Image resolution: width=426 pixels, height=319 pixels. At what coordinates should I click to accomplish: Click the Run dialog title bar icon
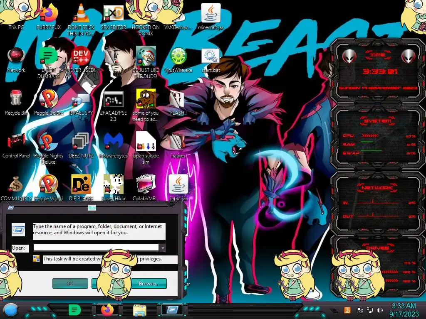(x=11, y=208)
